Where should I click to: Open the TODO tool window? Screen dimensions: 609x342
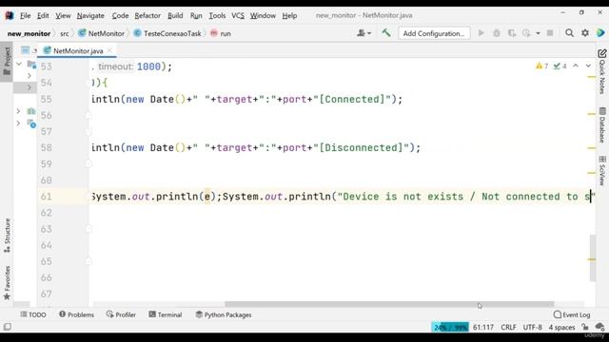point(33,314)
